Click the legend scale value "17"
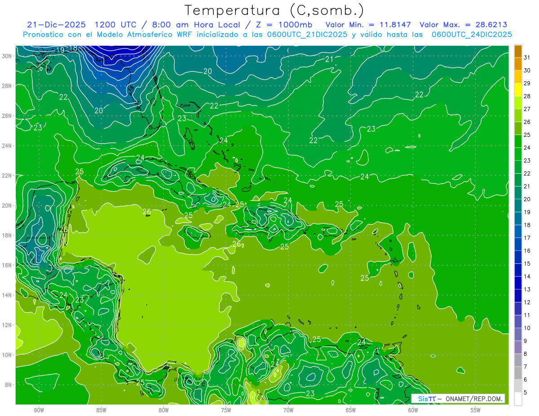This screenshot has height=416, width=539. point(527,238)
